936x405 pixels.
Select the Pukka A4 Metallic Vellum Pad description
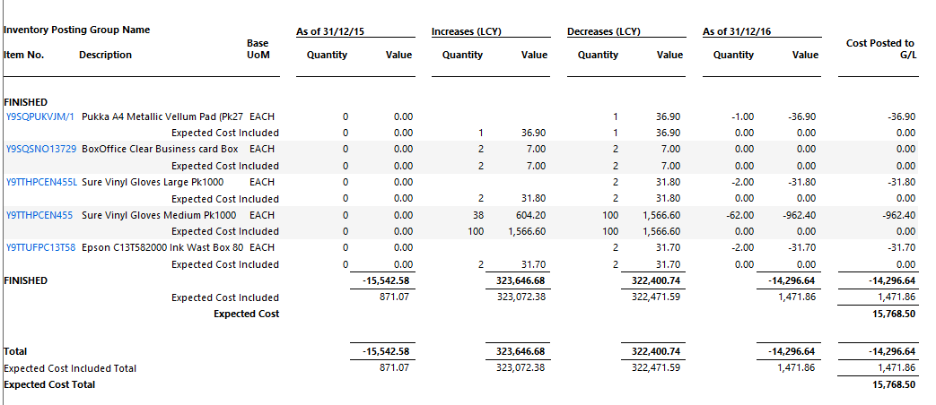[162, 116]
